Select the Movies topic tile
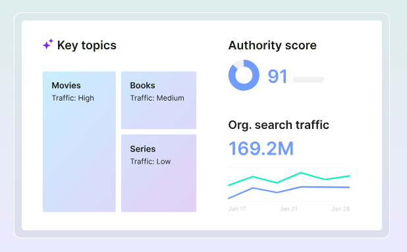The image size is (407, 252). pyautogui.click(x=79, y=141)
